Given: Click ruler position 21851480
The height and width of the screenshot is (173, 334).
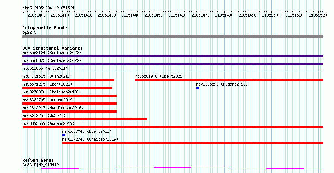Looking at the screenshot, I should click(x=224, y=15).
